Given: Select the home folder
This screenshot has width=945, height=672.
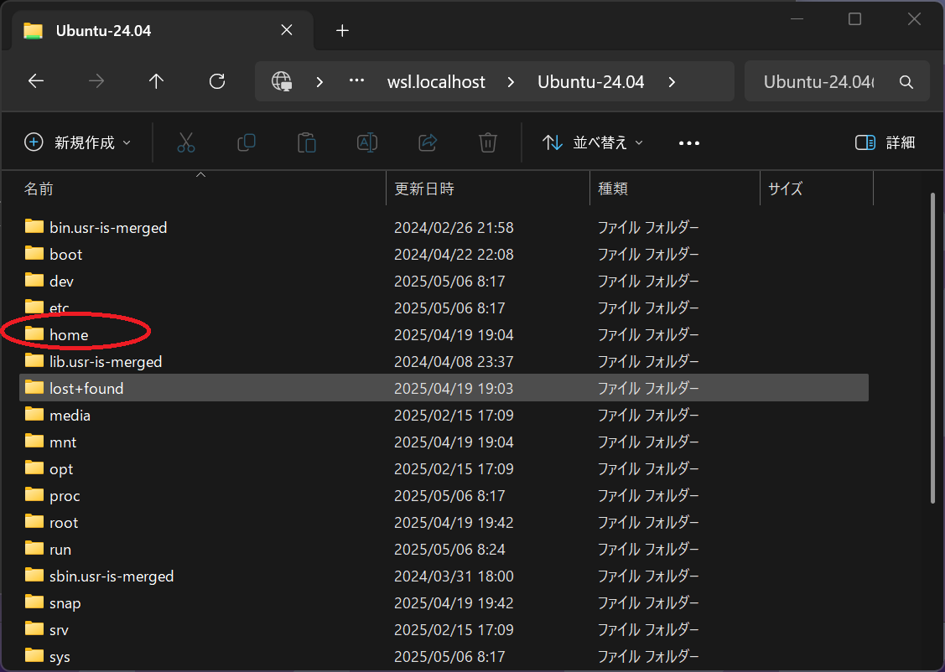Looking at the screenshot, I should [x=444, y=335].
